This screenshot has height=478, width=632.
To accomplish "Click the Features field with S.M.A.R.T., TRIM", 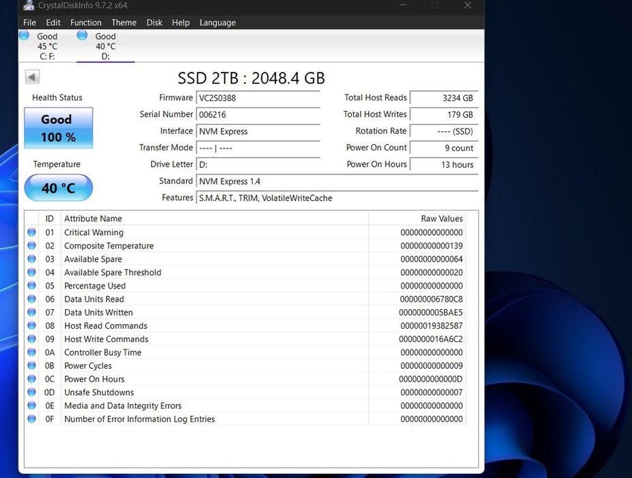I will pyautogui.click(x=337, y=198).
